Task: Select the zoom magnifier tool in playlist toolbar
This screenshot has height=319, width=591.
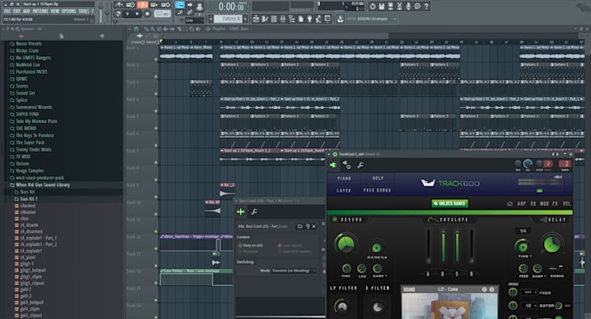Action: click(192, 29)
